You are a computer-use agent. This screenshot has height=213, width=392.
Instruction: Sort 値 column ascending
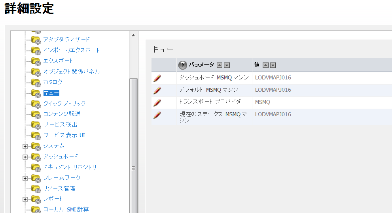tap(265, 65)
